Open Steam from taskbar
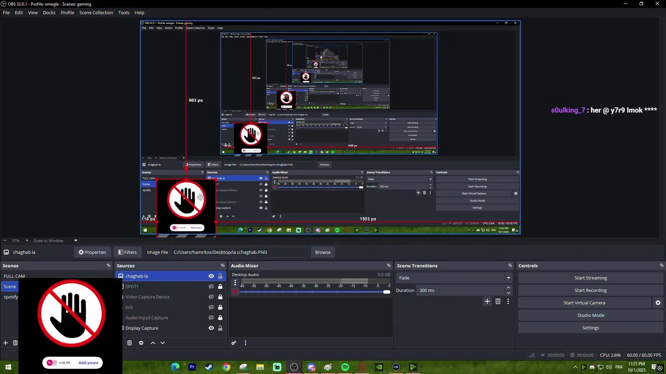 (x=209, y=367)
